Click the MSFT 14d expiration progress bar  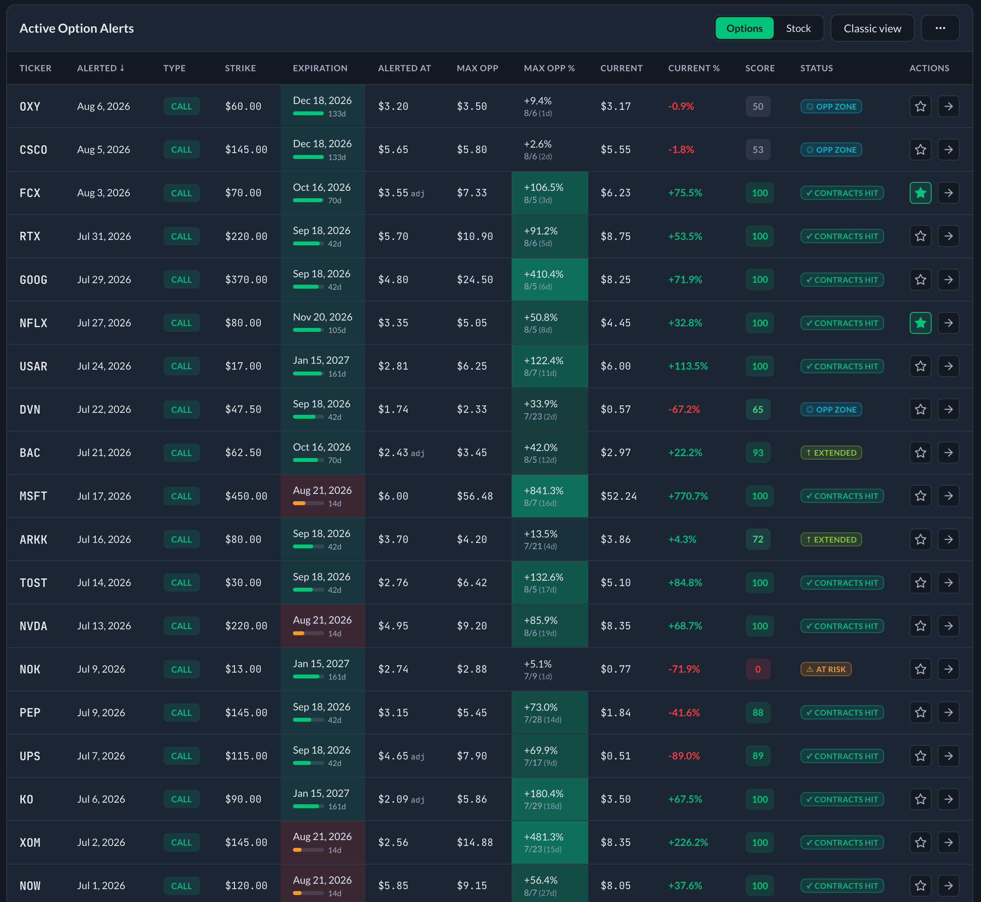(x=308, y=503)
